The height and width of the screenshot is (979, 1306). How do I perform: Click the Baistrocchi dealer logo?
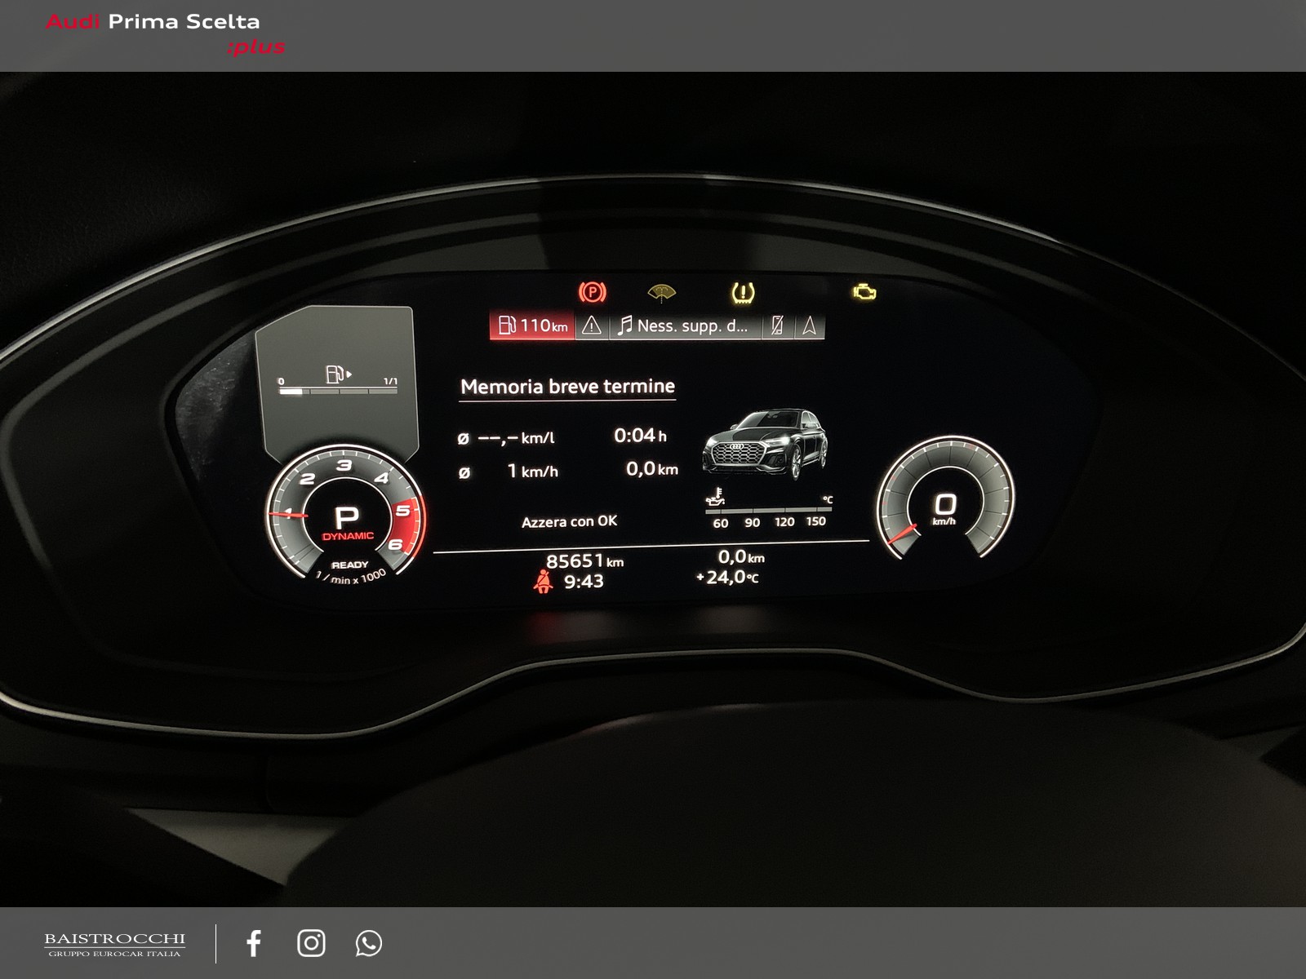(x=114, y=944)
